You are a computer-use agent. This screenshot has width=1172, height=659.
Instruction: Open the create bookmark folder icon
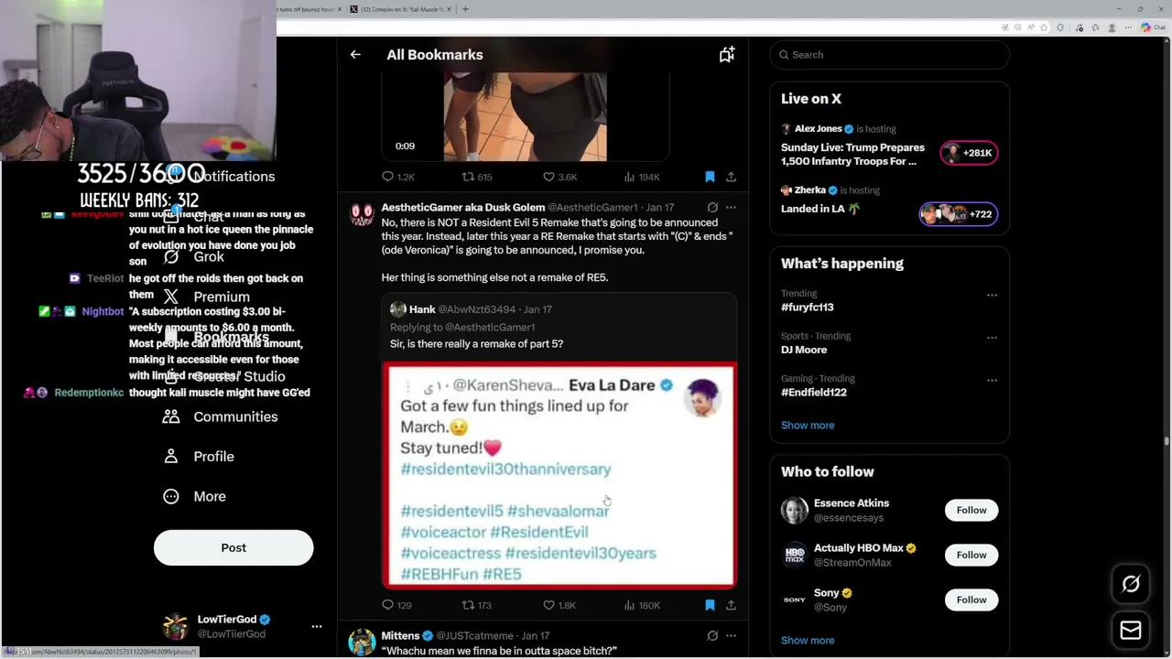pyautogui.click(x=726, y=55)
